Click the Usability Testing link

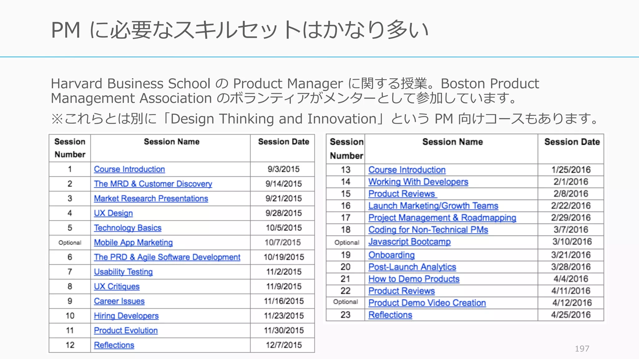click(123, 272)
